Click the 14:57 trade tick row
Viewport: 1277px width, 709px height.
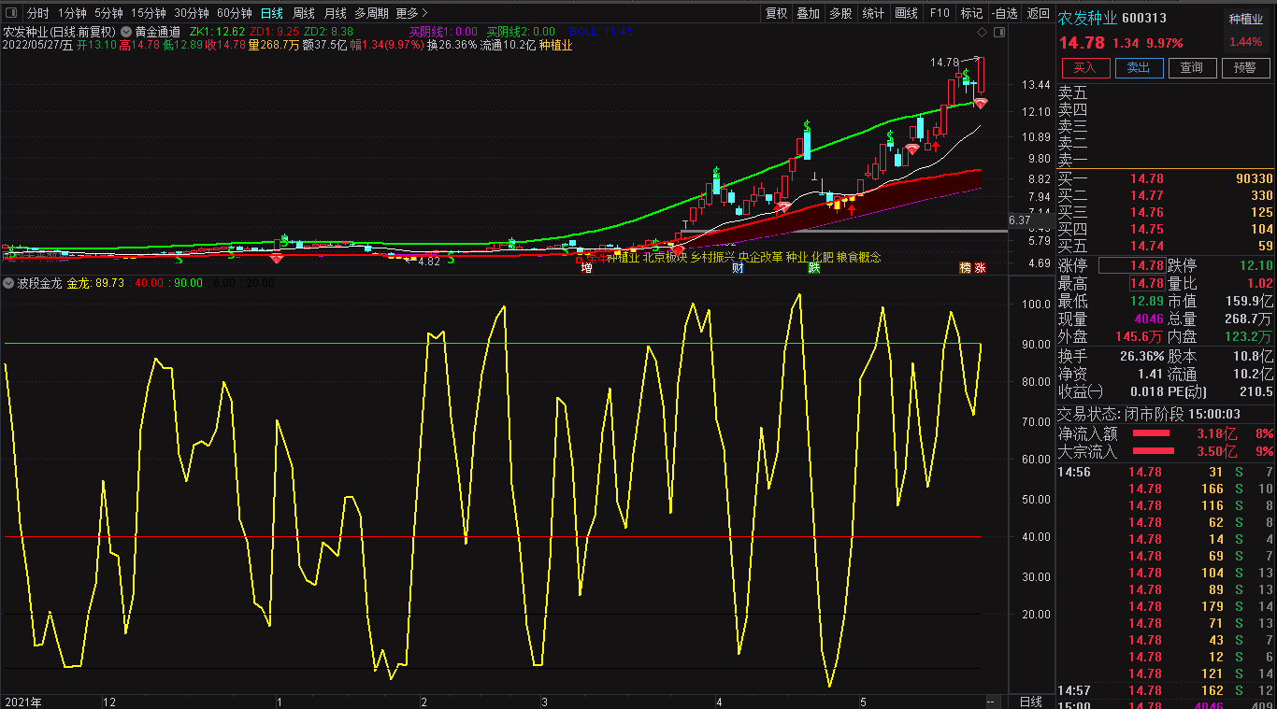(1166, 690)
